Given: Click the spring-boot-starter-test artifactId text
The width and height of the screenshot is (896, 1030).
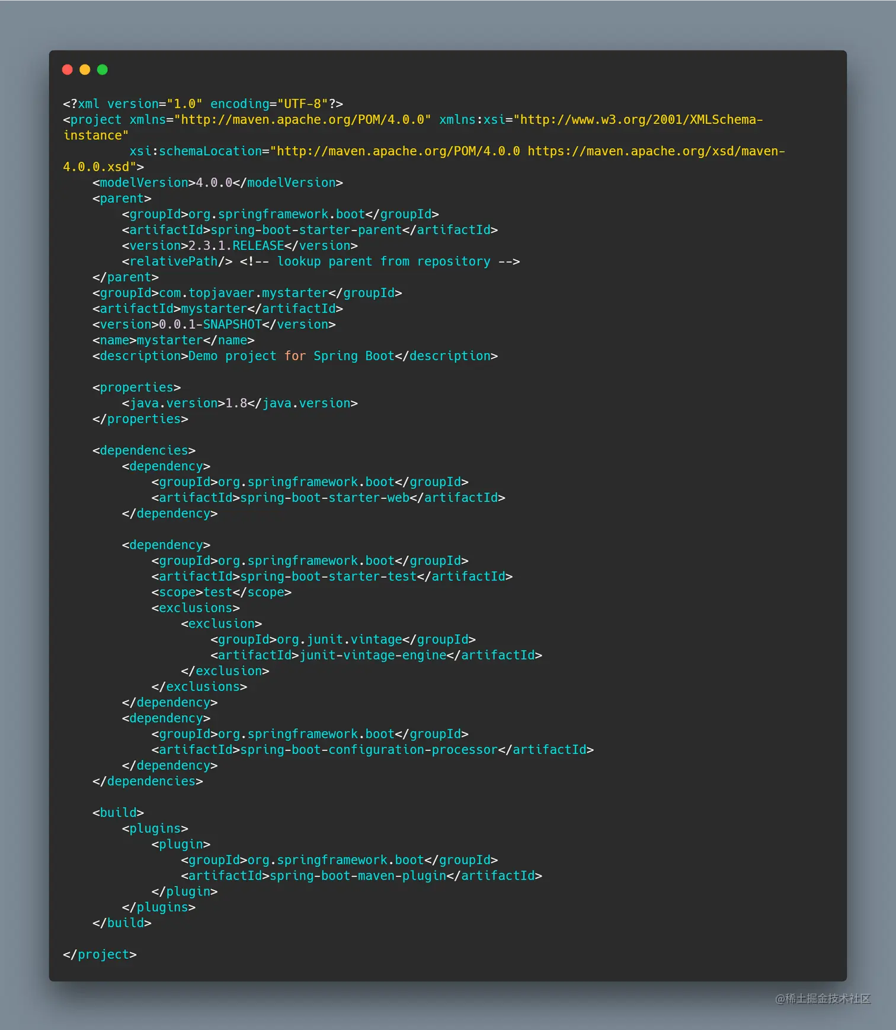Looking at the screenshot, I should pyautogui.click(x=328, y=577).
